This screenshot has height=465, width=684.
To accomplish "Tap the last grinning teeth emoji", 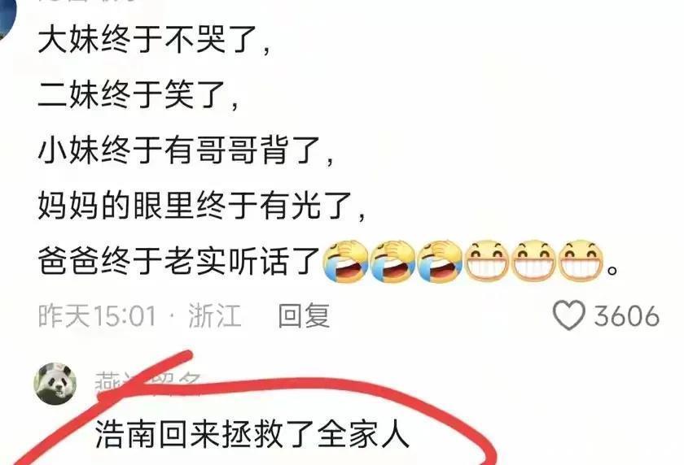I will tap(581, 260).
